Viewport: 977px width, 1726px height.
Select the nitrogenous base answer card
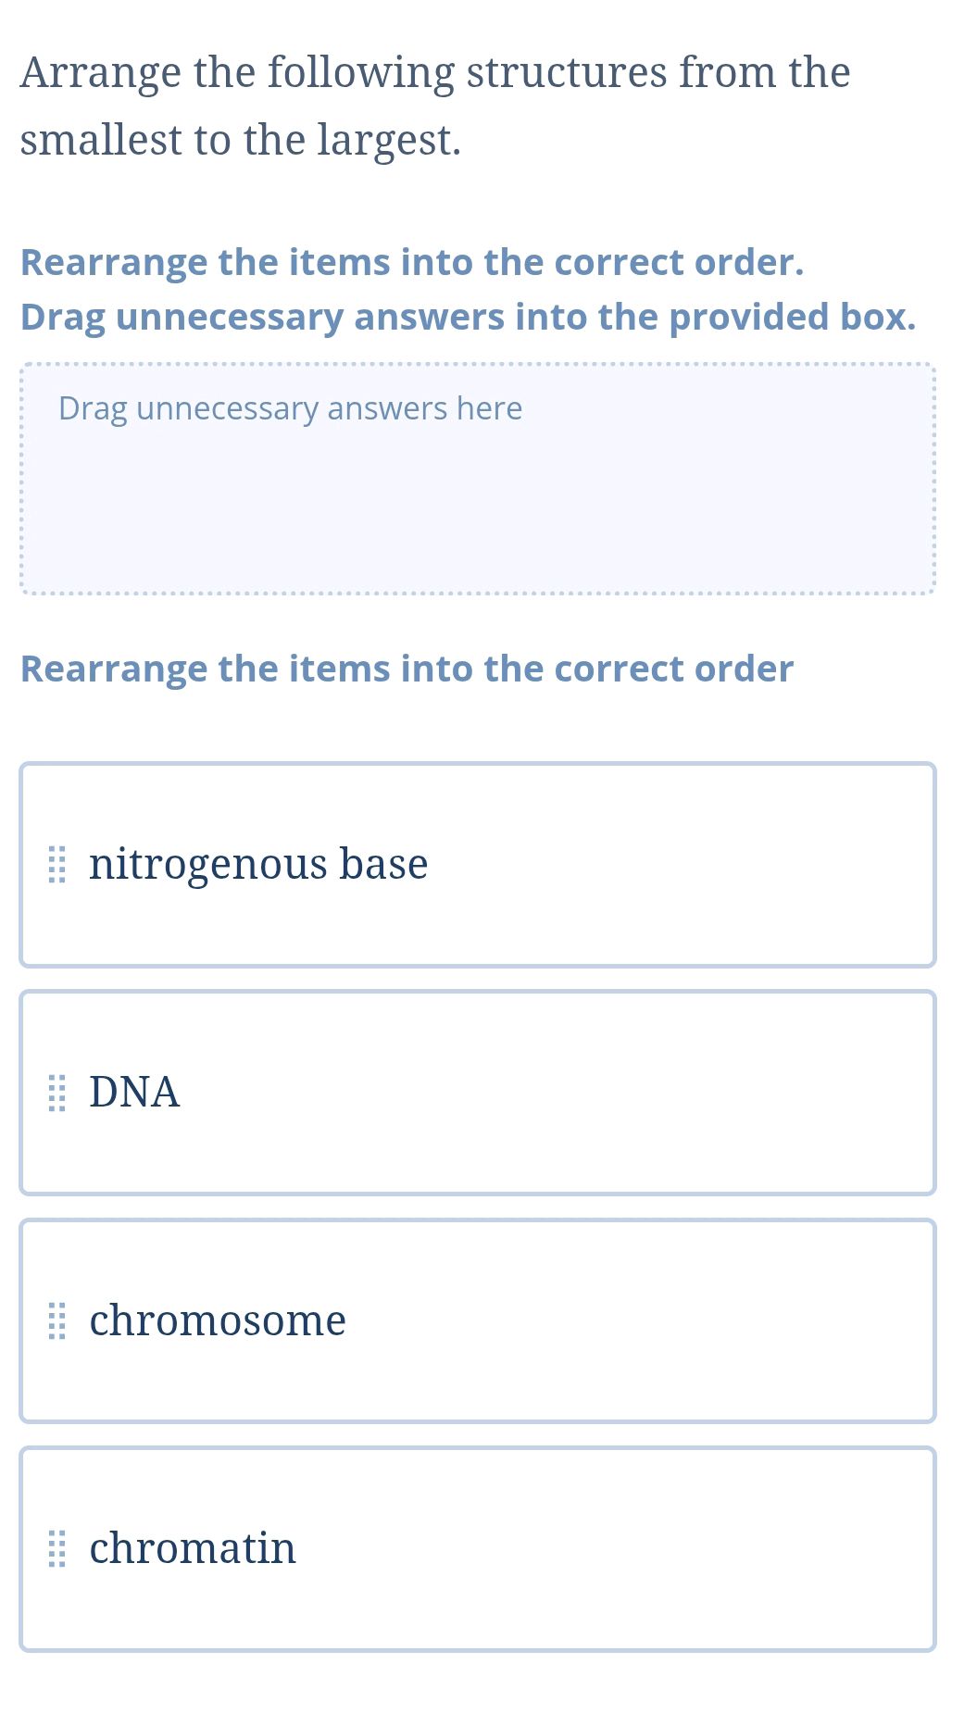click(478, 864)
